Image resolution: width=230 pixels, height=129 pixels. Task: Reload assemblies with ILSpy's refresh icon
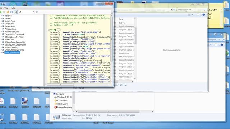pos(11,12)
